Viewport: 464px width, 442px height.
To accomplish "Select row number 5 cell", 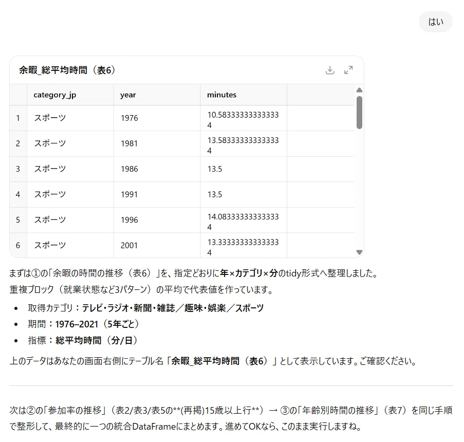I will (x=18, y=220).
